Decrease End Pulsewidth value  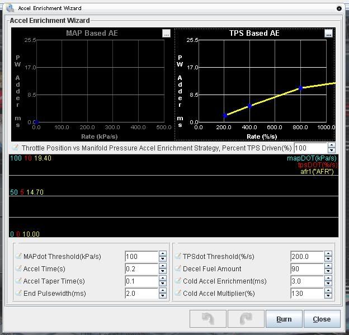click(163, 296)
